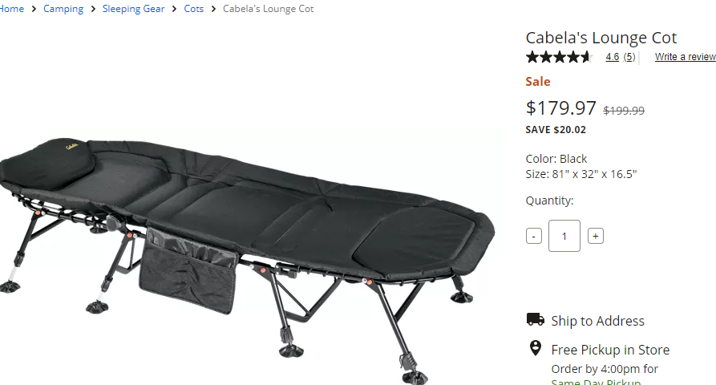Focus the quantity input field
Screen dimensions: 716x385
(564, 236)
